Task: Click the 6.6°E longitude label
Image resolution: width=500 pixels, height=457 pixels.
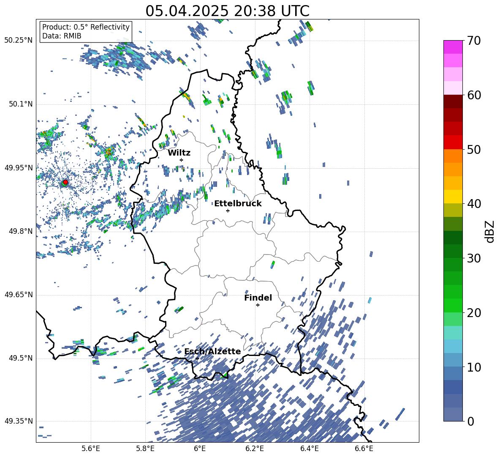Action: [364, 449]
